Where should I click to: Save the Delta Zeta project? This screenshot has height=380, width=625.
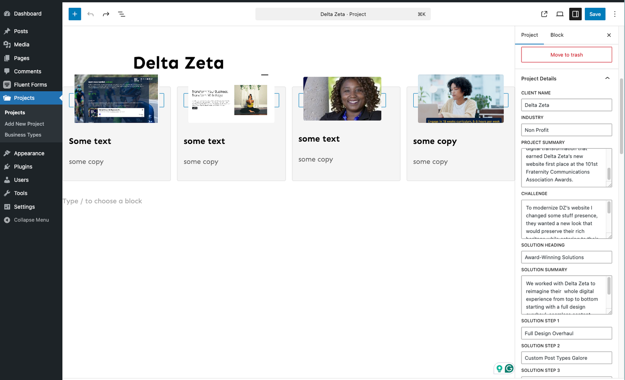(x=595, y=14)
